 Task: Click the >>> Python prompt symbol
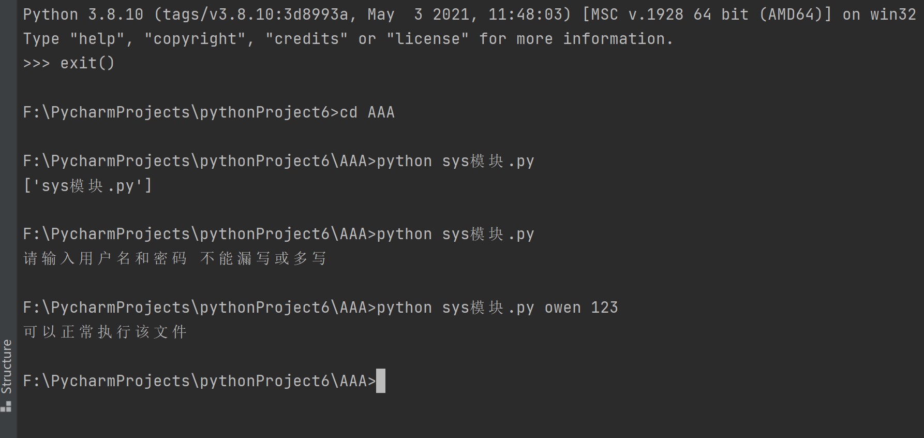point(36,63)
